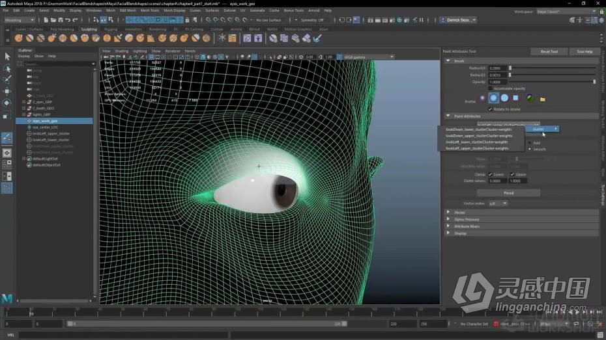Click the Derrick Sess account button
Viewport: 606px width, 340px height.
point(458,20)
